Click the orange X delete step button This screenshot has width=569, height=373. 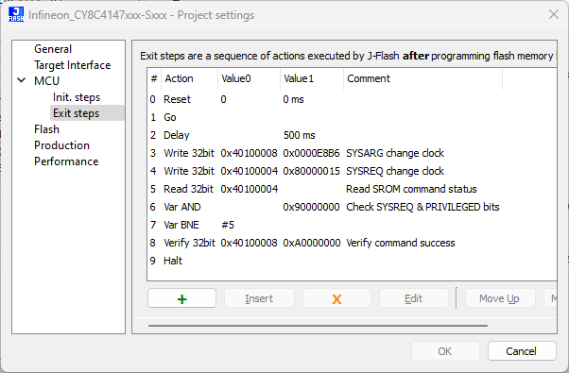336,298
